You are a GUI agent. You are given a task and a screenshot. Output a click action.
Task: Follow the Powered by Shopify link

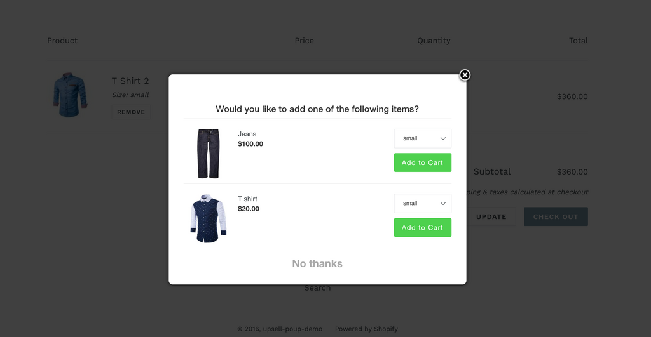pos(366,329)
